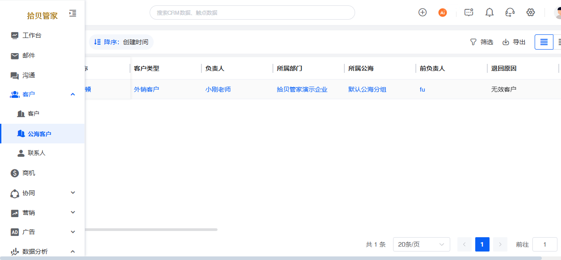
Task: Click the 广告 AD icon
Action: [x=15, y=232]
